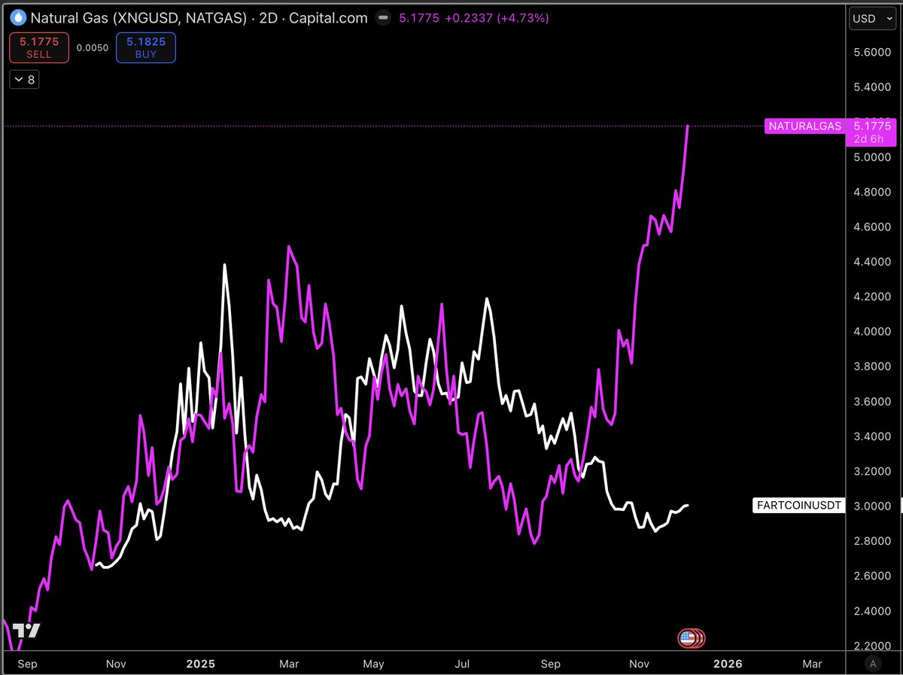Click the 4.0000 price axis label

click(871, 332)
